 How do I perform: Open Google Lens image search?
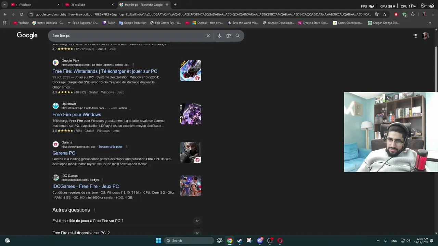(x=229, y=36)
